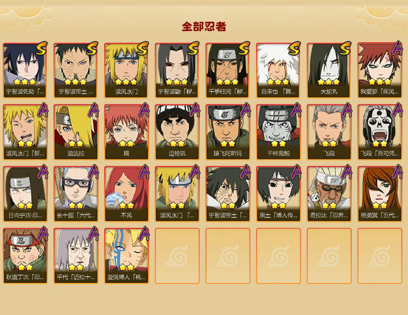408x315 pixels.
Task: Open the 干柿鬼鲛 ninja card
Action: [x=278, y=132]
